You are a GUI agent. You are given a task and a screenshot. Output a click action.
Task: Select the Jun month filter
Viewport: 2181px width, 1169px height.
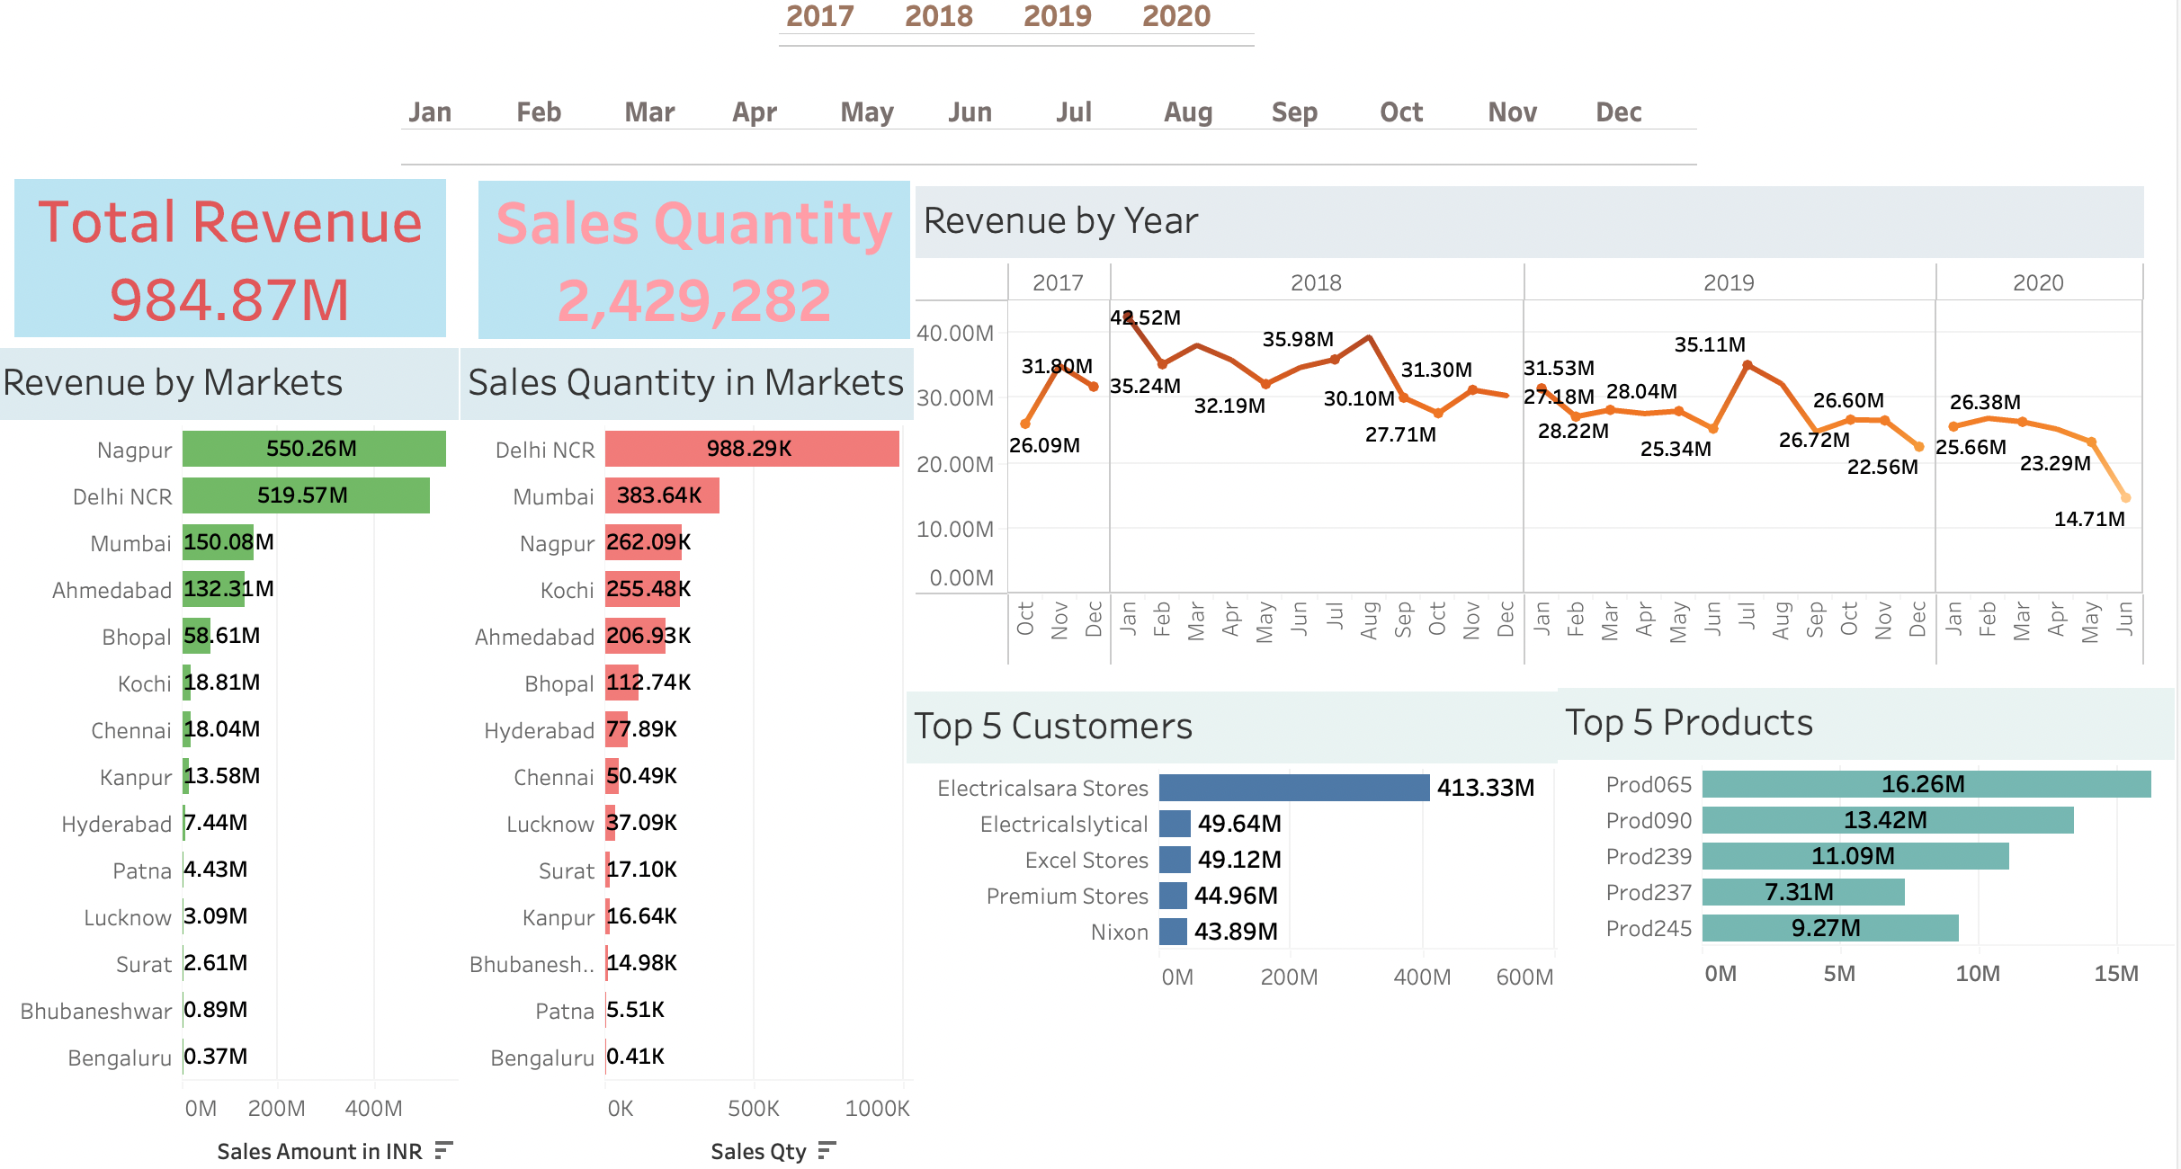coord(970,112)
